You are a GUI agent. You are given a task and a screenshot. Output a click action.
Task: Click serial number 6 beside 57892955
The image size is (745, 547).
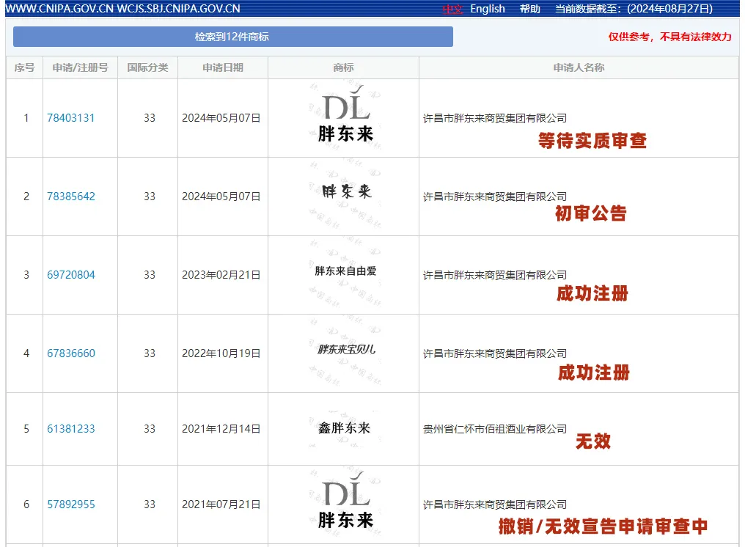(x=26, y=504)
